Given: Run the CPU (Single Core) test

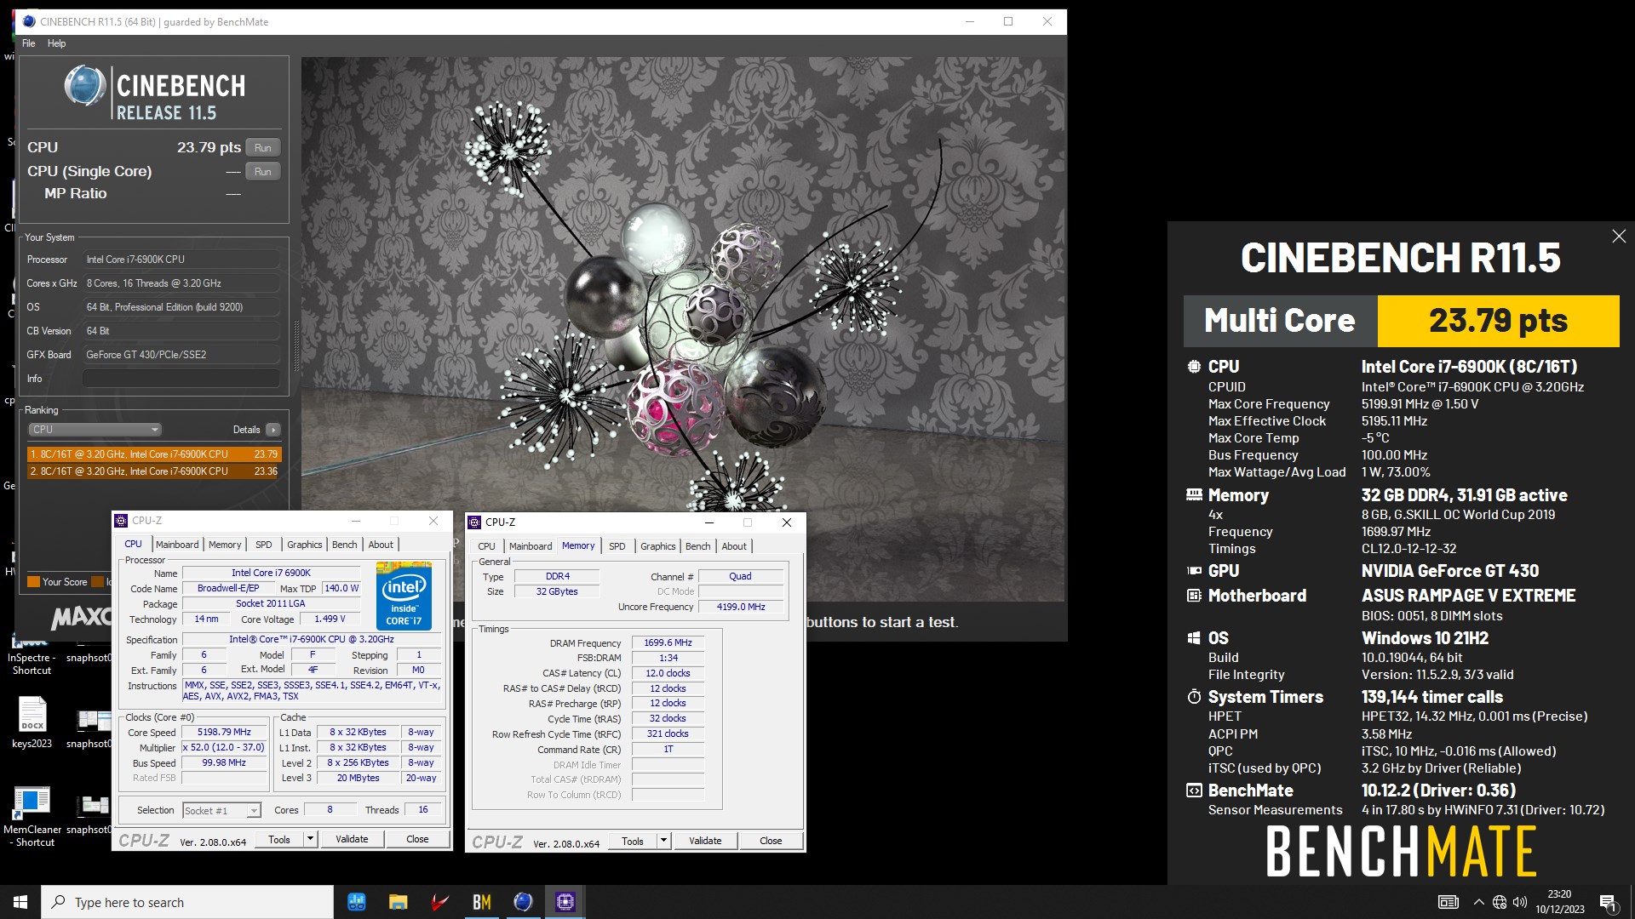Looking at the screenshot, I should (x=263, y=171).
